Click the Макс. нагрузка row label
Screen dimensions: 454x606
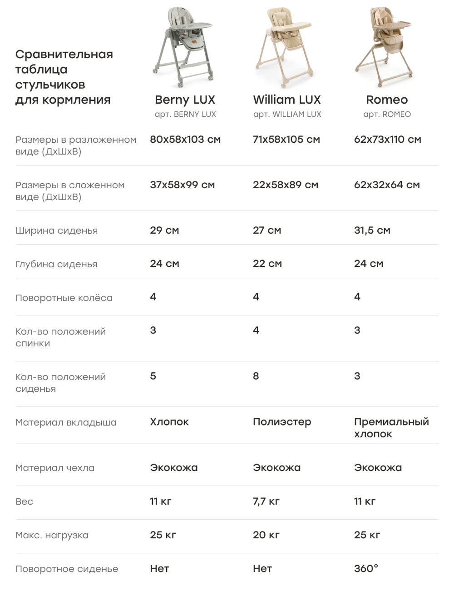point(52,535)
